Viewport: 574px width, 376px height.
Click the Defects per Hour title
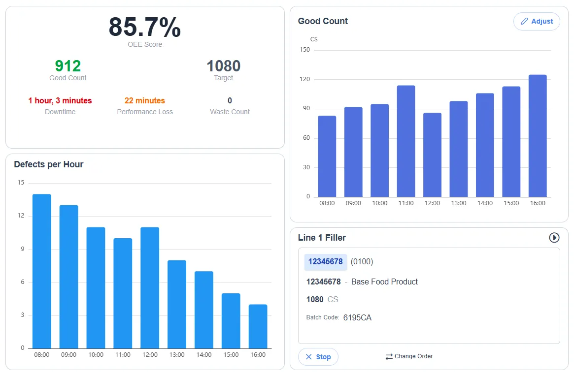(x=49, y=164)
